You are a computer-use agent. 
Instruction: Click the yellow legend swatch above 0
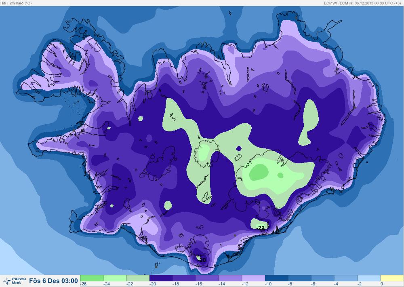[392, 278]
